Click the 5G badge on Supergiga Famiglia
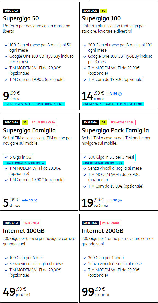The image size is (158, 303). coord(25,122)
